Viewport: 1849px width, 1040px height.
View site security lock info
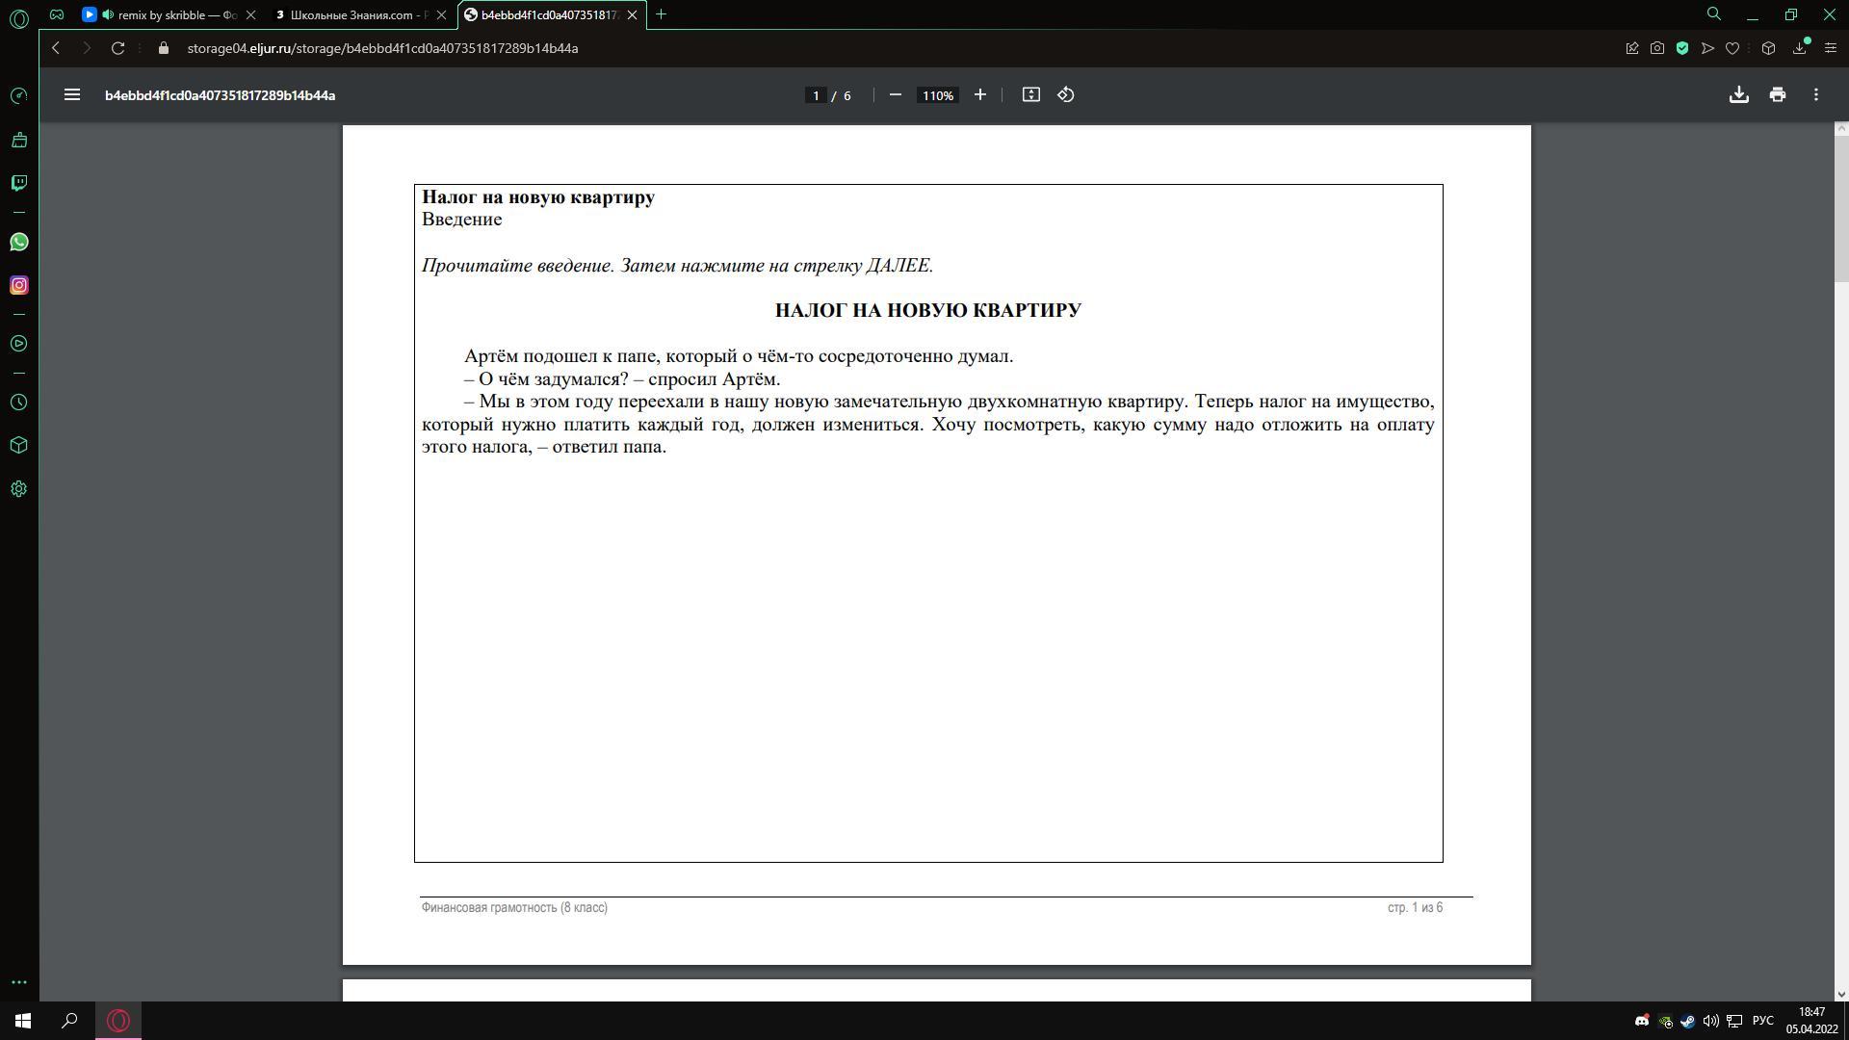click(163, 48)
